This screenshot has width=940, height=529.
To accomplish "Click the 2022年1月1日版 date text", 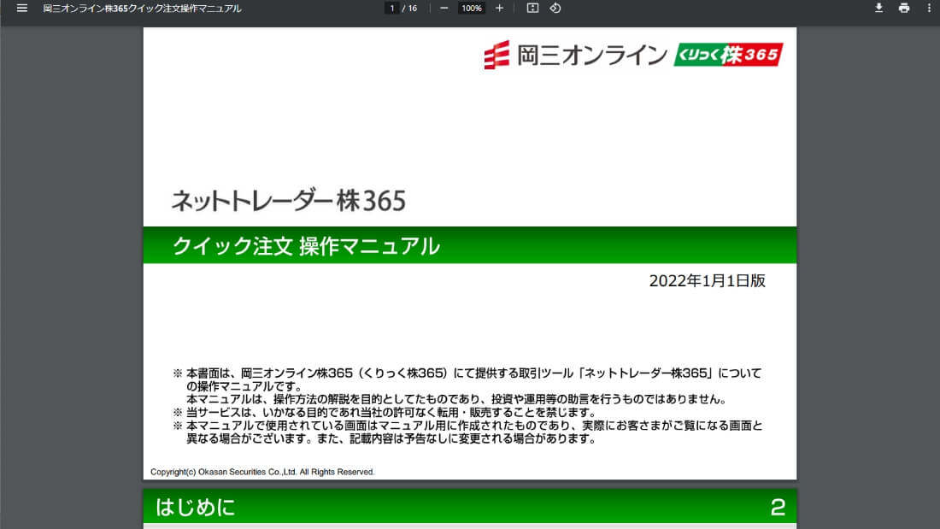I will click(708, 280).
